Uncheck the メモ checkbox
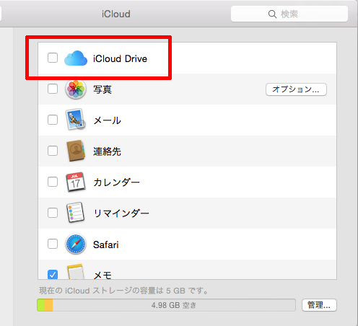358x326 pixels. (x=53, y=274)
